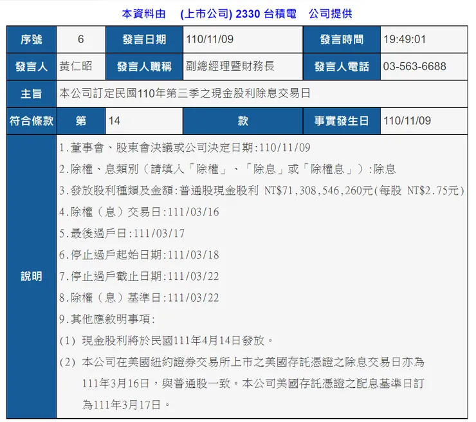This screenshot has height=422, width=476.
Task: Click the sequence number value 6
Action: 81,39
